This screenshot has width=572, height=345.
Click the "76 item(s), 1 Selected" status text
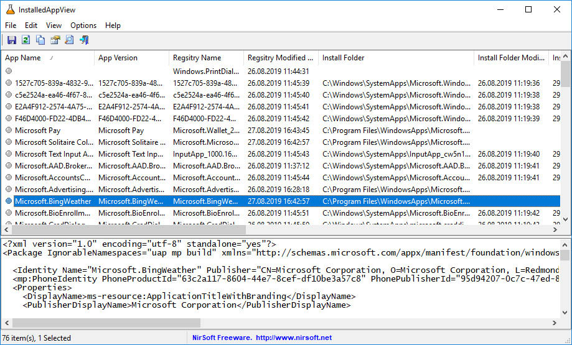click(37, 338)
